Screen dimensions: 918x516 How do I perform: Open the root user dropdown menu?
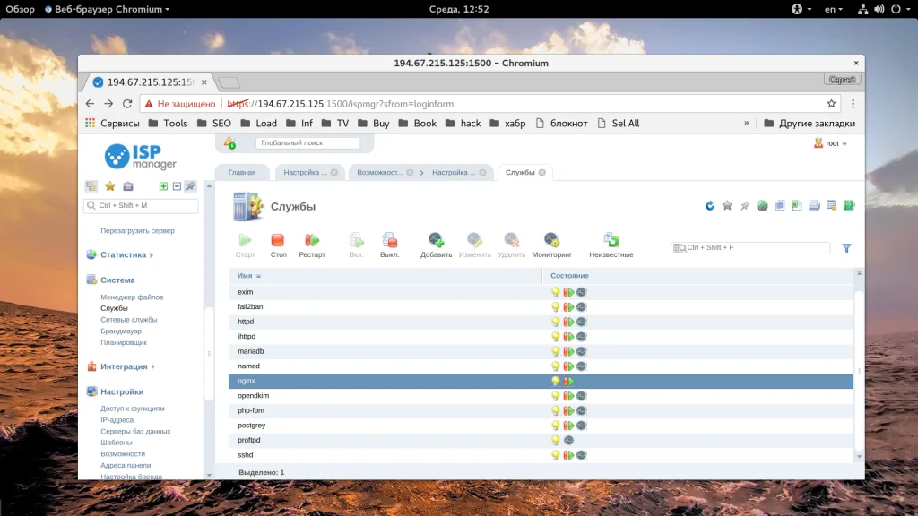click(x=831, y=143)
